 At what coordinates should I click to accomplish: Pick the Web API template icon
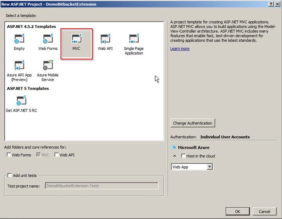coord(105,39)
